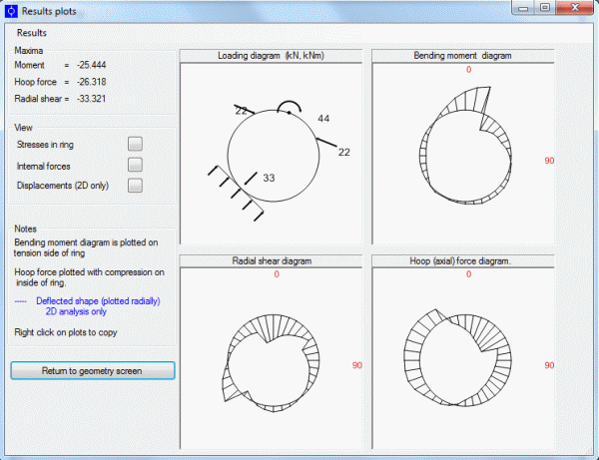
Task: Click the red 90 label in Radial shear plot
Action: point(357,366)
